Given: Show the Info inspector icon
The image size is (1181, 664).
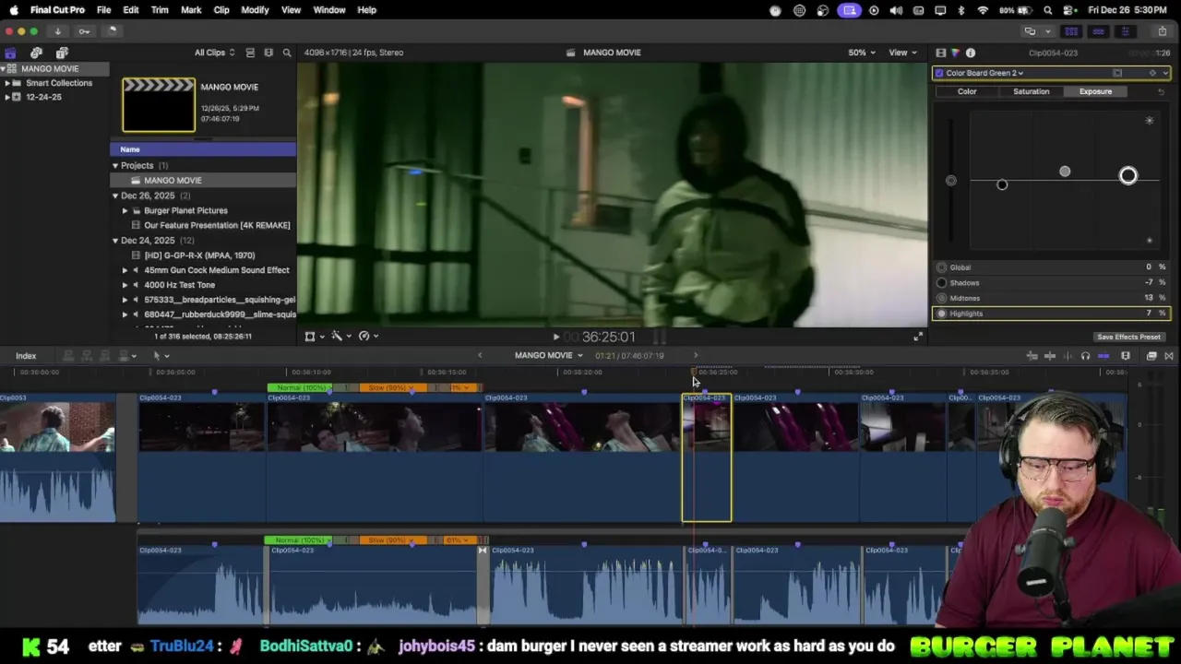Looking at the screenshot, I should pyautogui.click(x=971, y=53).
